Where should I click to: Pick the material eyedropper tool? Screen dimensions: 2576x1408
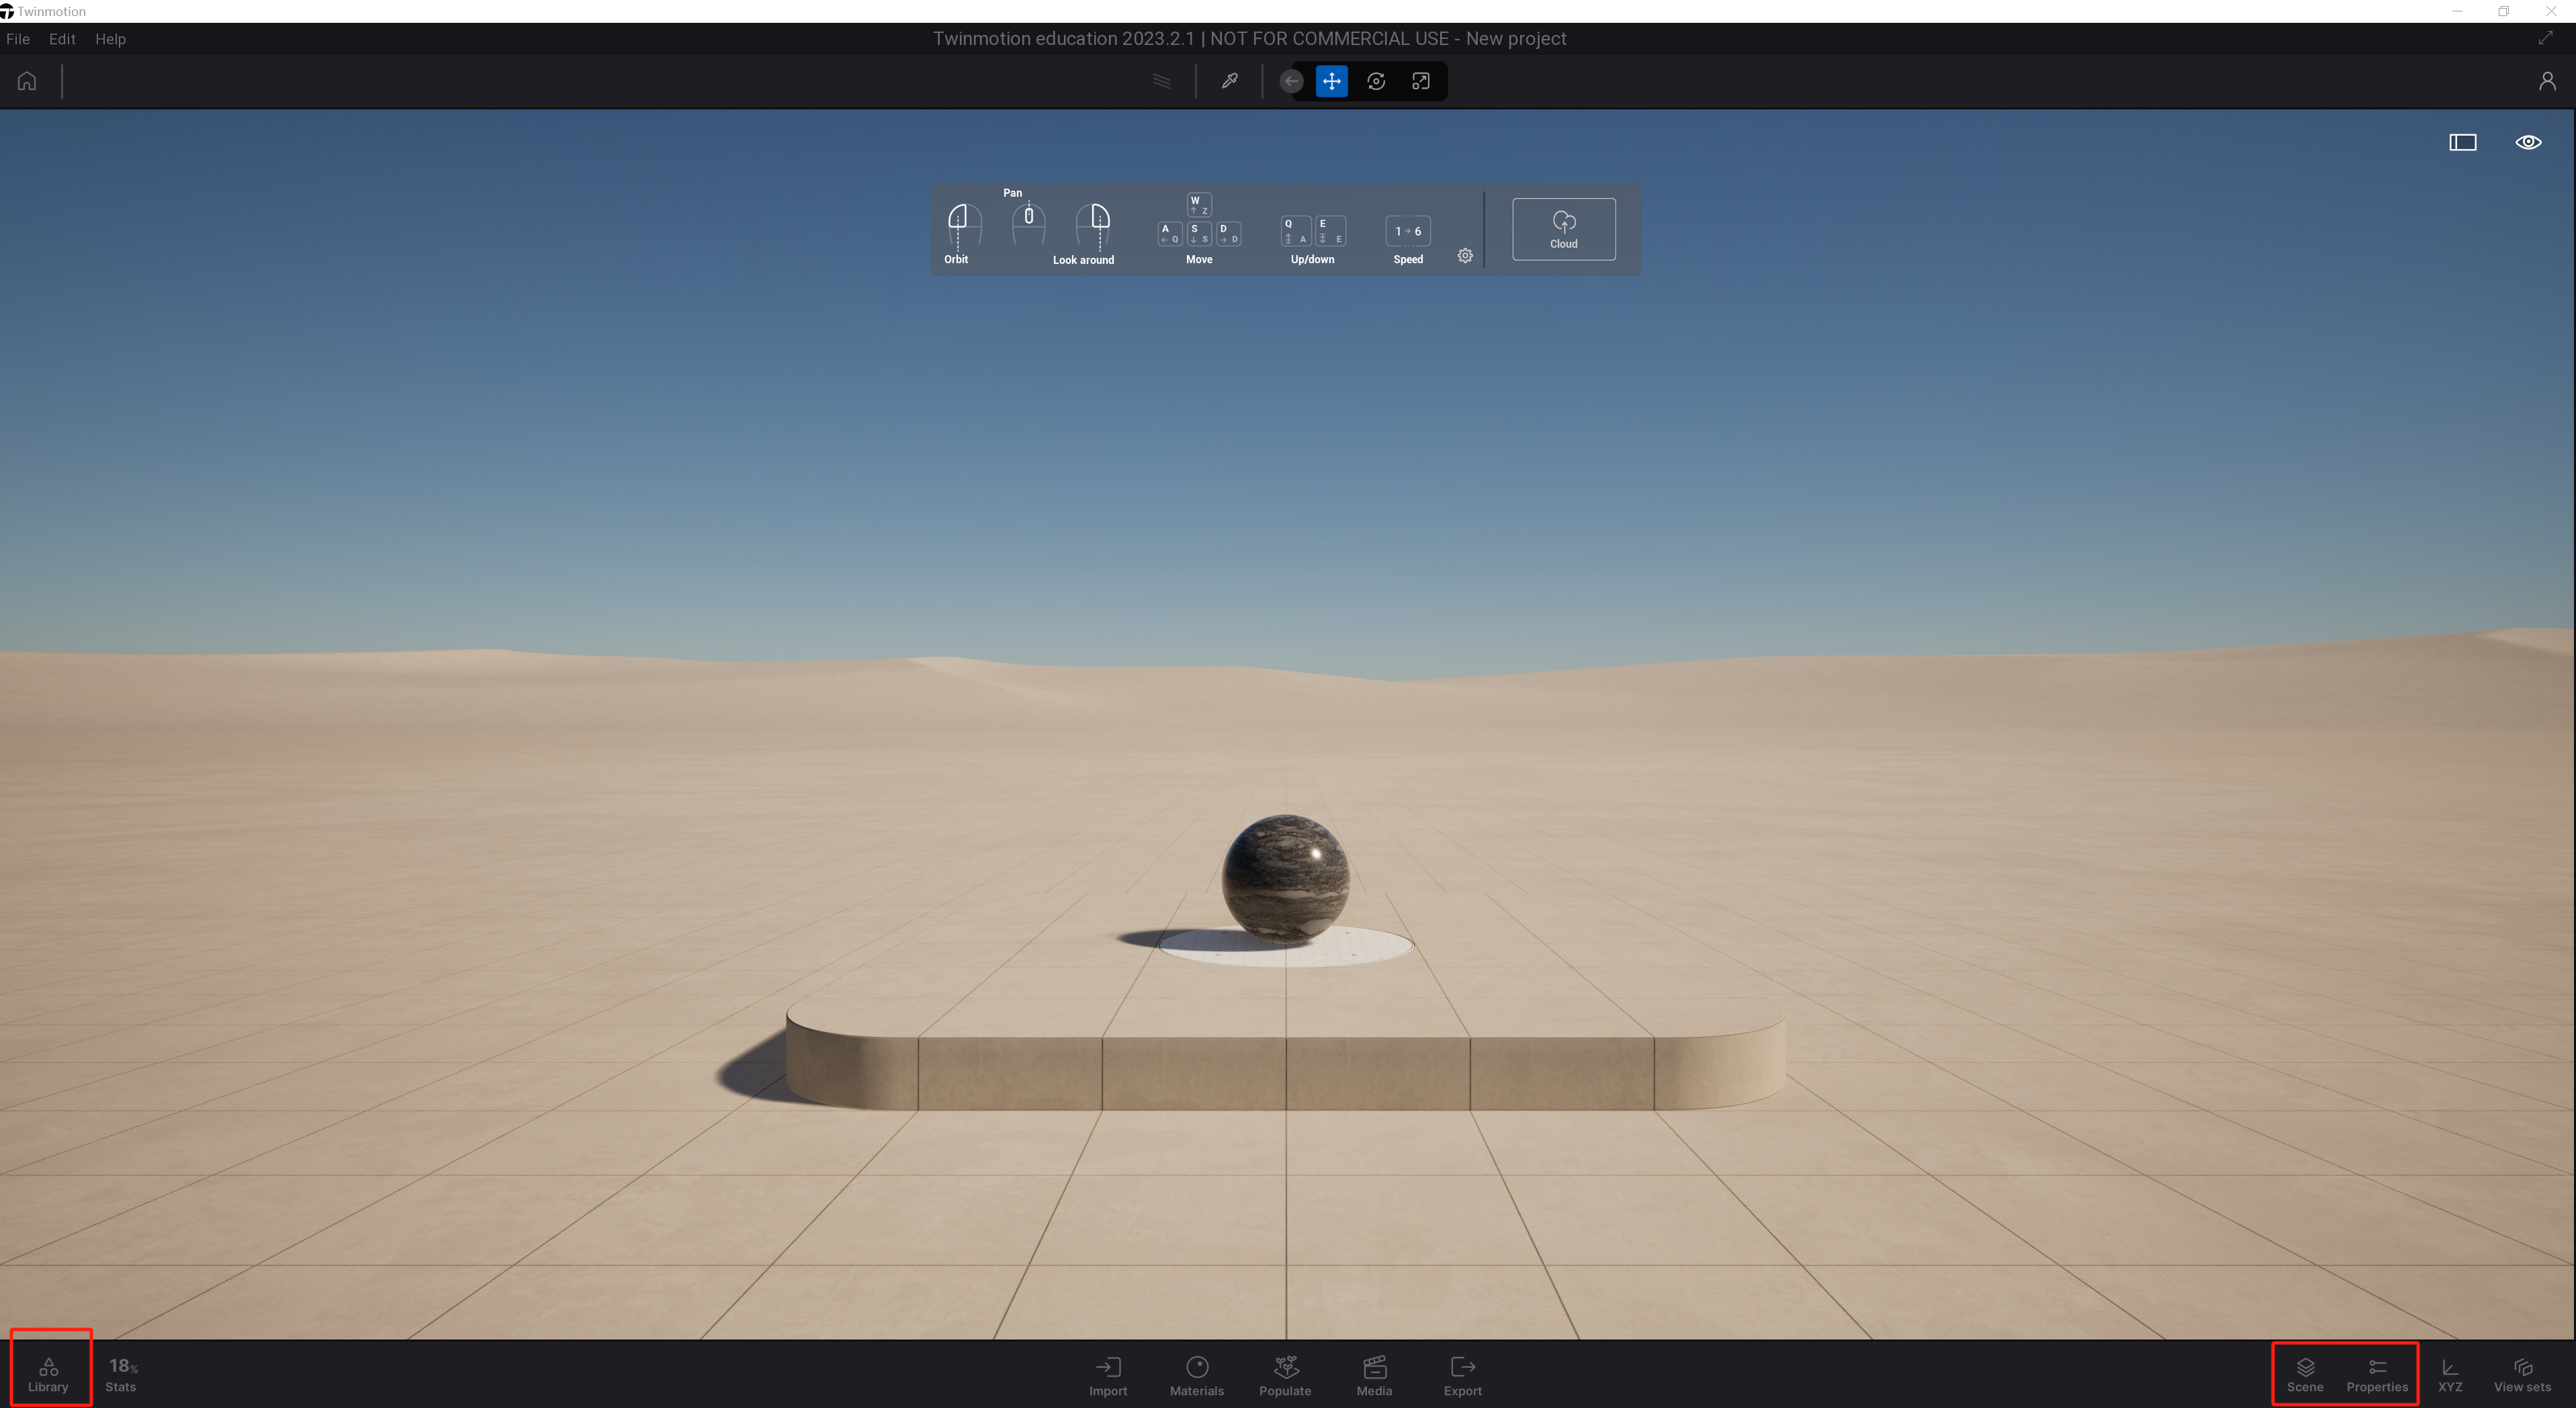coord(1229,81)
